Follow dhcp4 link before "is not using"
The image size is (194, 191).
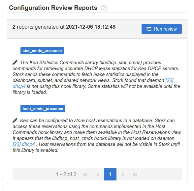(x=19, y=86)
